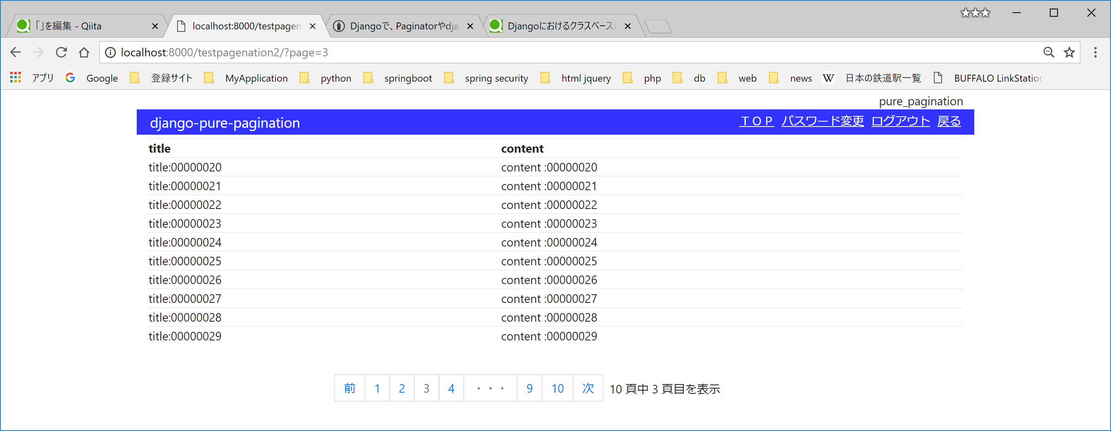The image size is (1111, 431).
Task: Go to the next page with 次
Action: 588,388
